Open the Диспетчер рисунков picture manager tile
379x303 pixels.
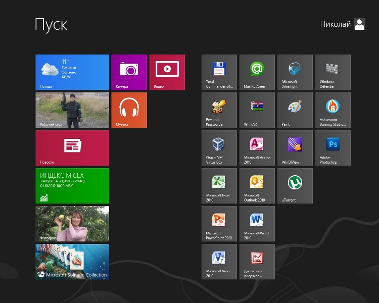point(257,262)
